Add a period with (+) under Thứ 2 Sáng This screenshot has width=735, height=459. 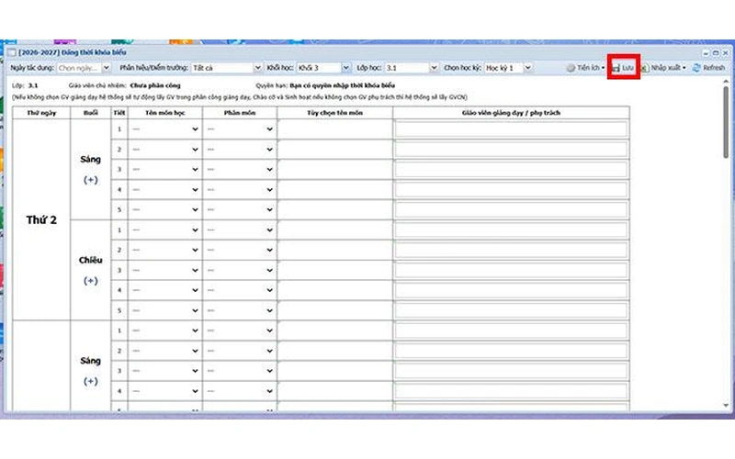pos(90,180)
